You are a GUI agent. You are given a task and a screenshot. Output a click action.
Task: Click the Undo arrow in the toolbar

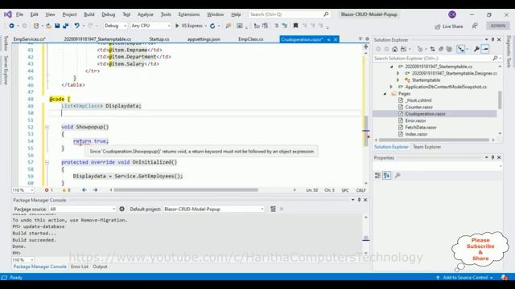76,26
